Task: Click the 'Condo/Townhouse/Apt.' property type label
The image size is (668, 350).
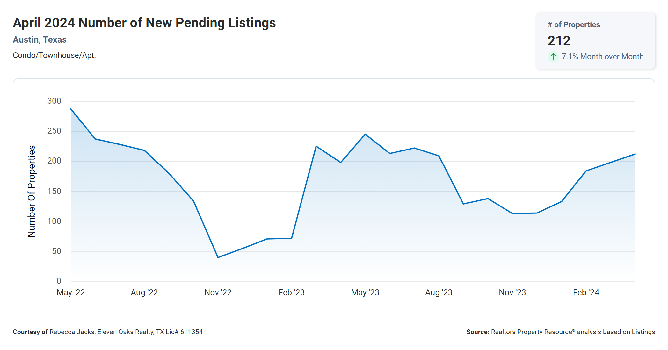Action: pyautogui.click(x=54, y=55)
